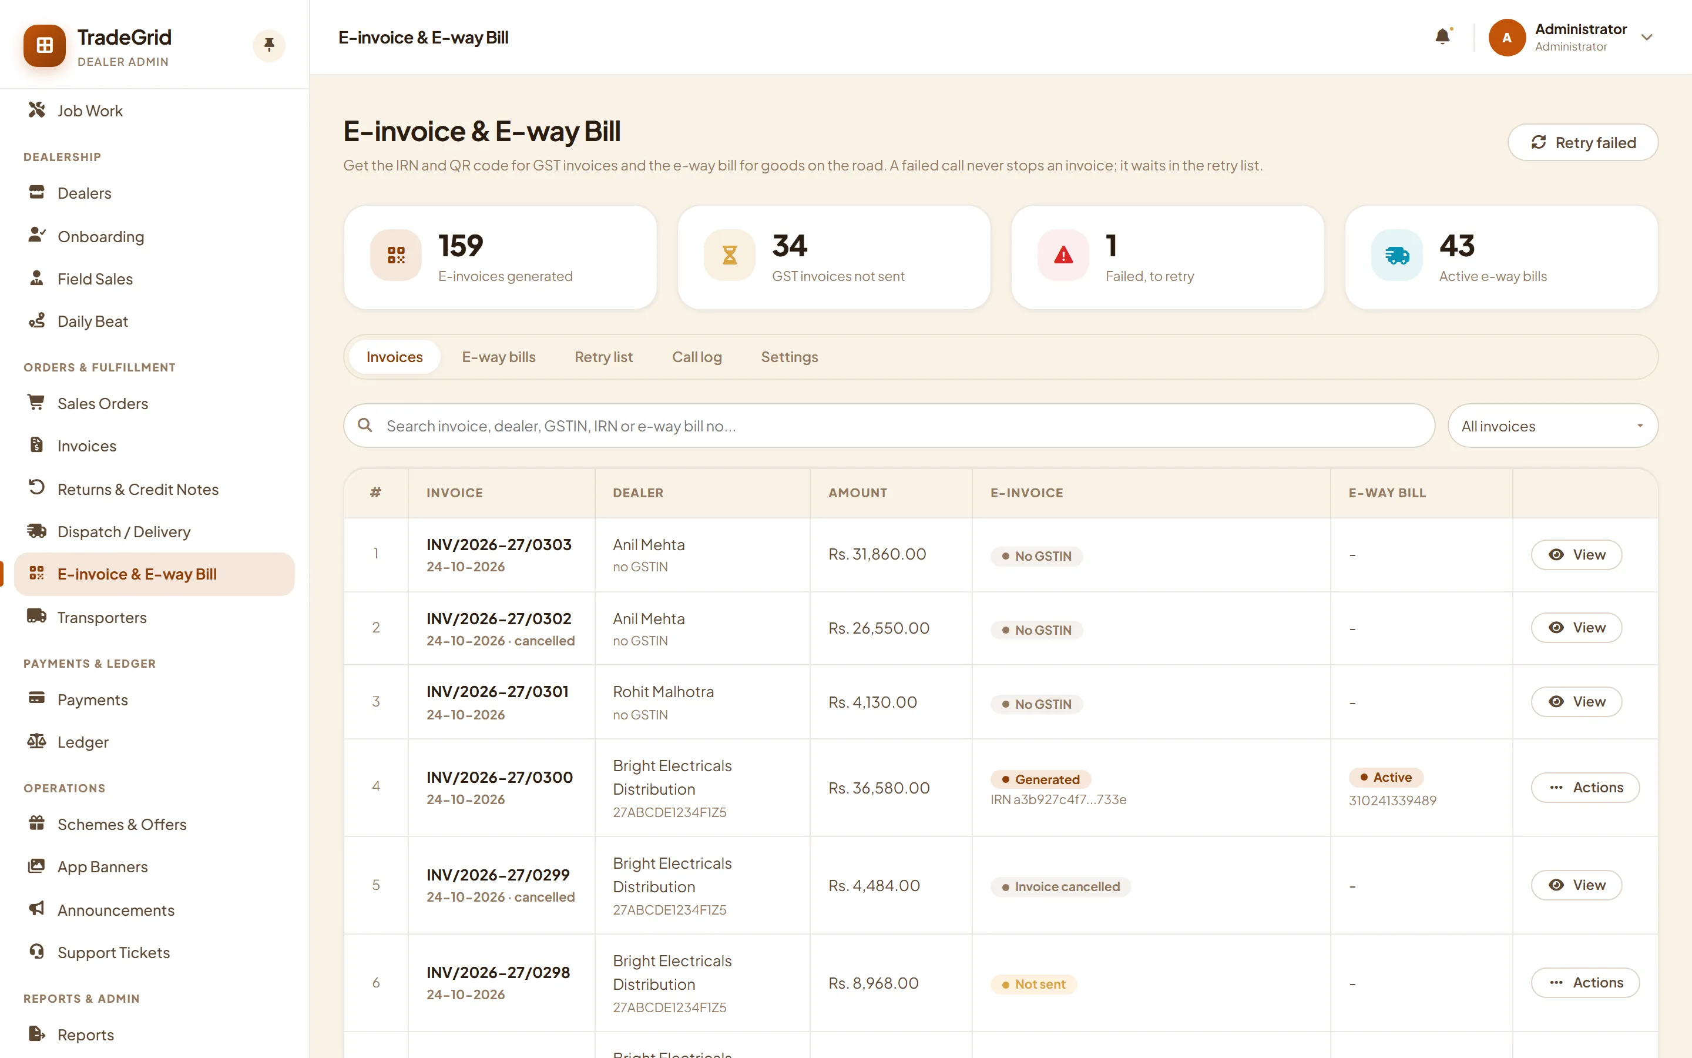Click the Returns & Credit Notes undo icon
This screenshot has height=1058, width=1692.
pos(37,487)
